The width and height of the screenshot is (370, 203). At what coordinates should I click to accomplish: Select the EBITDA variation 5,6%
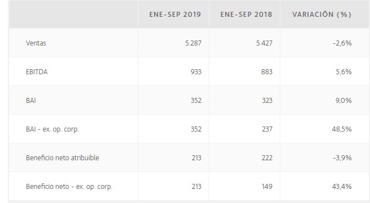(344, 72)
